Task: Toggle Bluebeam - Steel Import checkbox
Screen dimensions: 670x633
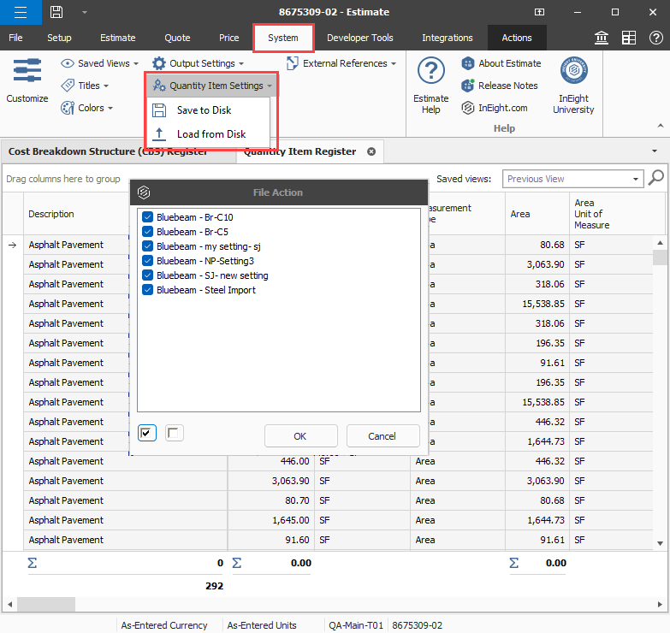Action: (x=147, y=290)
